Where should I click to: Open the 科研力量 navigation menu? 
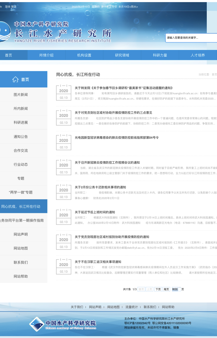pos(160,55)
